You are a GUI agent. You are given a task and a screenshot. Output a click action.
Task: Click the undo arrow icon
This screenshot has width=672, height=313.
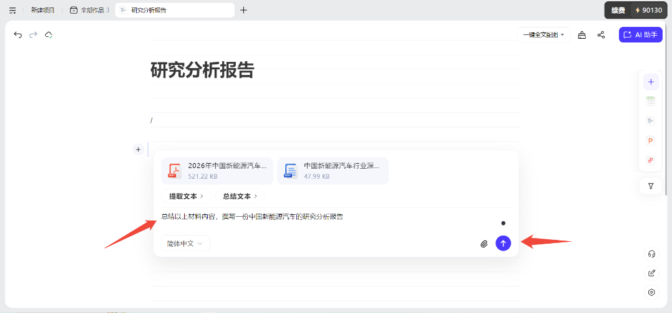tap(17, 35)
